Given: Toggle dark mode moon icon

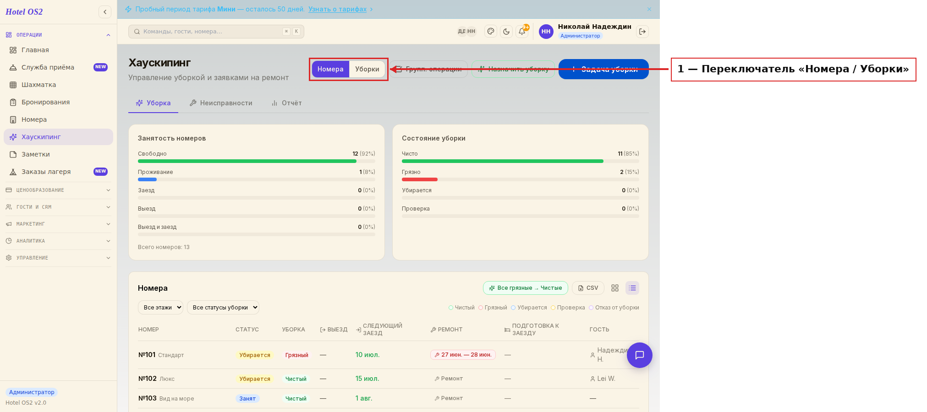Looking at the screenshot, I should pos(506,32).
